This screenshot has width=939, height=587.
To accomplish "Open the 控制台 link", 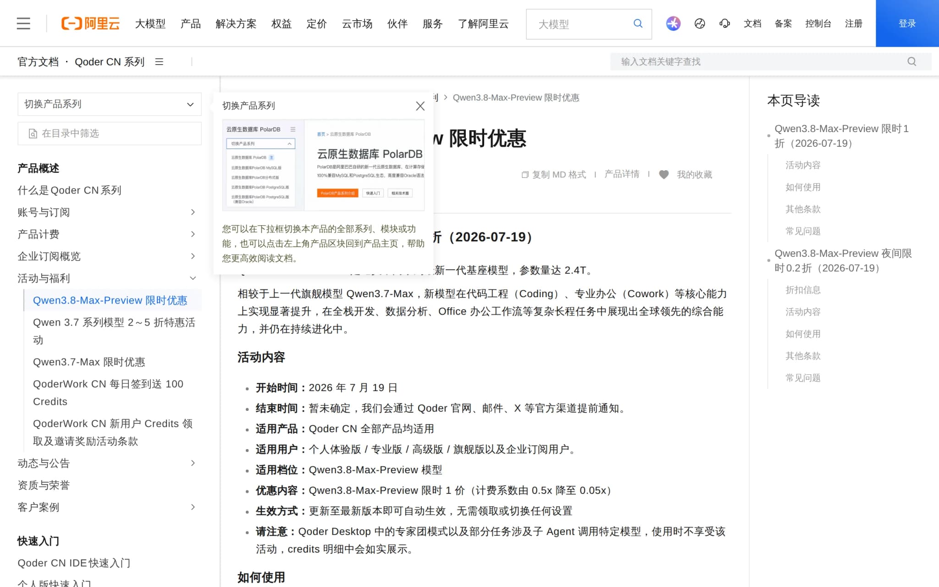I will tap(818, 24).
